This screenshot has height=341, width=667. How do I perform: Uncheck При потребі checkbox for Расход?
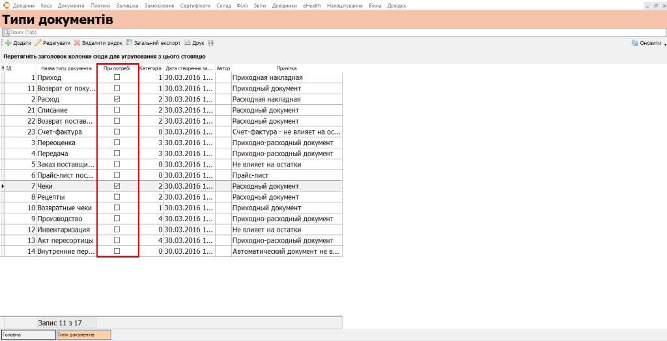coord(117,99)
